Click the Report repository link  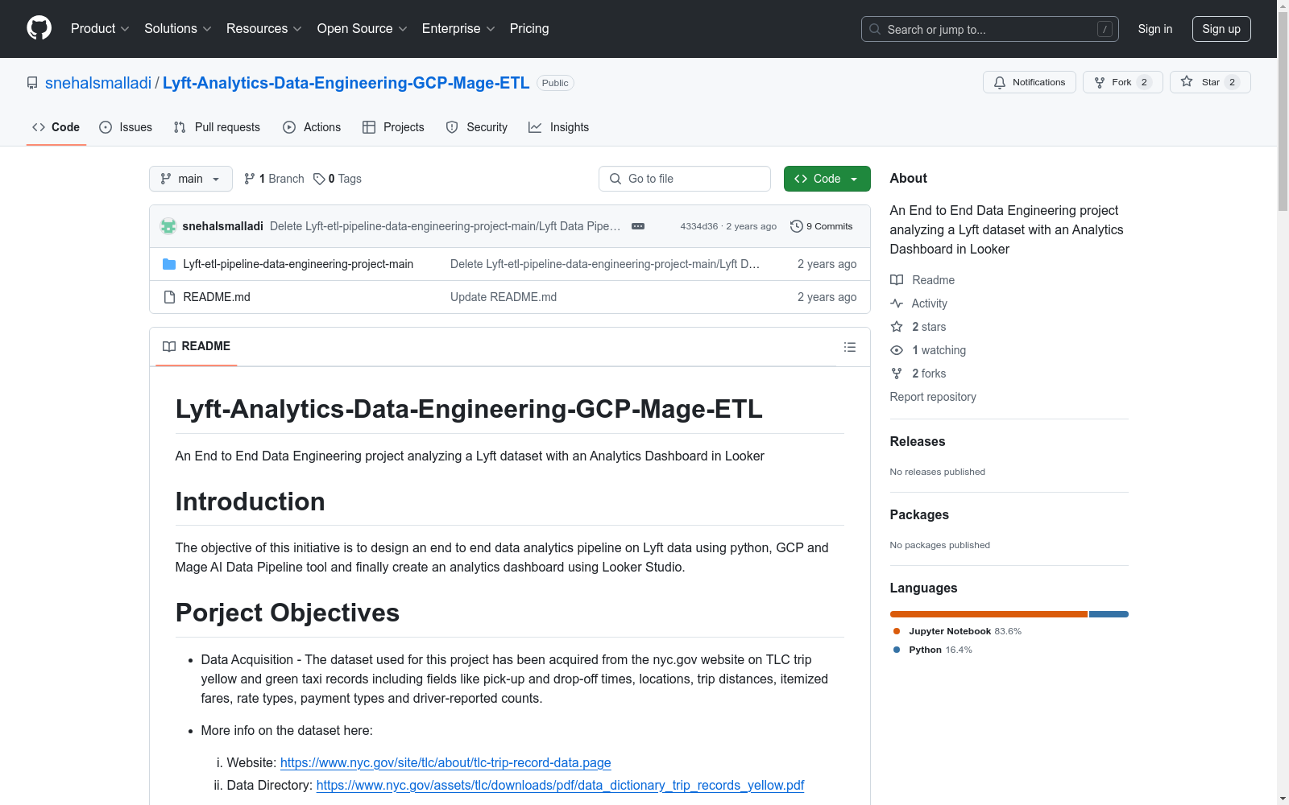[933, 397]
